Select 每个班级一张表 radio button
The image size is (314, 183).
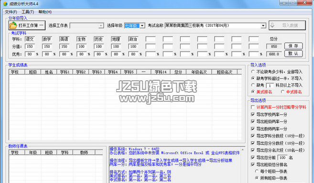point(257,172)
